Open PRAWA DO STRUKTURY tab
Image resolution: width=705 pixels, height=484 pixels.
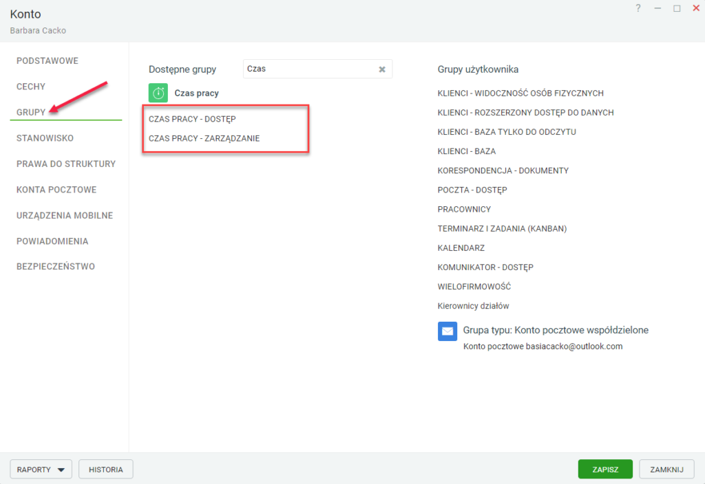pyautogui.click(x=66, y=164)
